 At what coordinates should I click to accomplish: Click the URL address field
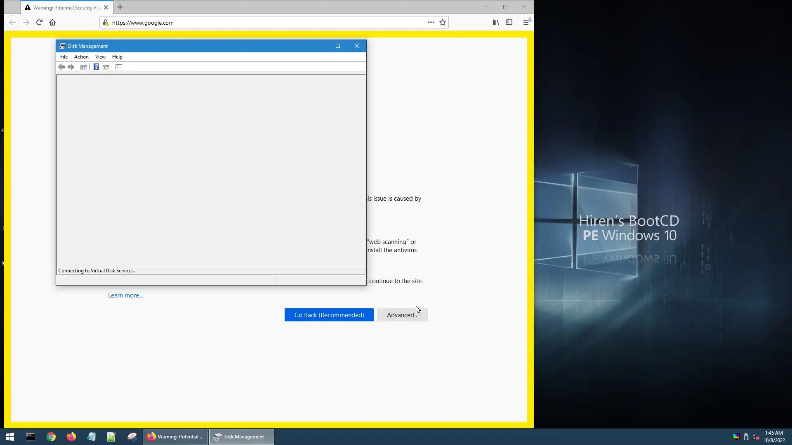[x=264, y=23]
